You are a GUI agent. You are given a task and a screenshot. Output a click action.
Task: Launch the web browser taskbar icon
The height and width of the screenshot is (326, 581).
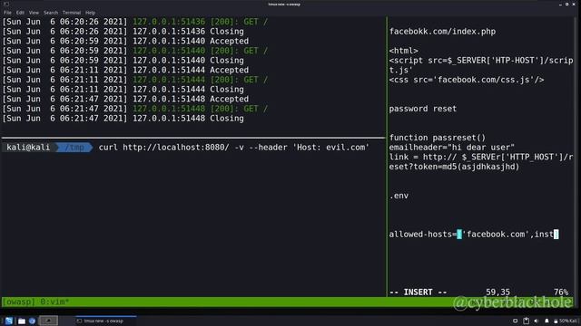point(33,321)
